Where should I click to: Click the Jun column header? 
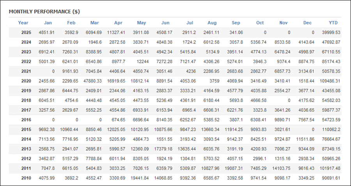pyautogui.click(x=165, y=23)
